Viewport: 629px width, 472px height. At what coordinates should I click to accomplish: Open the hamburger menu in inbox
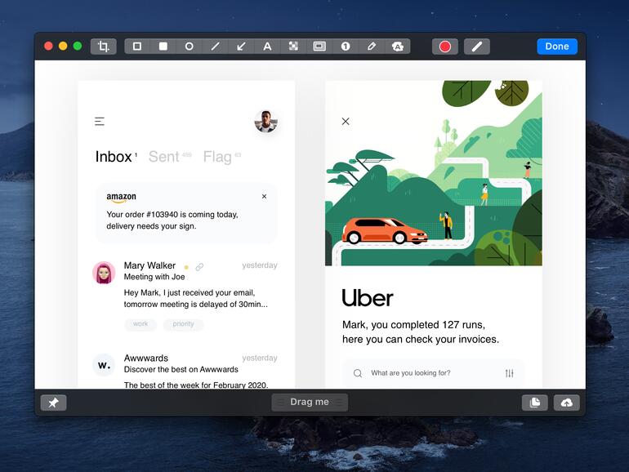click(x=100, y=121)
